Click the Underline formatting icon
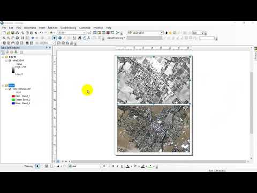This screenshot has height=193, width=257. [x=122, y=166]
